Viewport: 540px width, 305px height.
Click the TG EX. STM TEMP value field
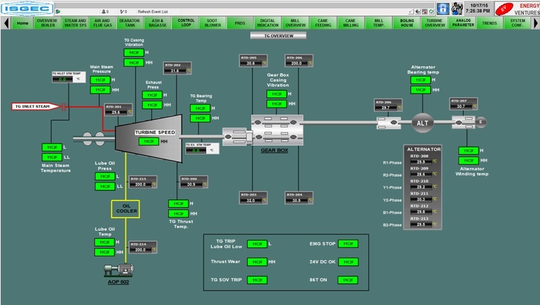(x=196, y=151)
